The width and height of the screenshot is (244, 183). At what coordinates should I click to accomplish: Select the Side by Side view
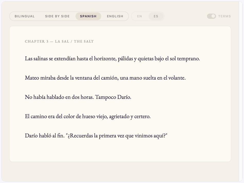coord(57,16)
